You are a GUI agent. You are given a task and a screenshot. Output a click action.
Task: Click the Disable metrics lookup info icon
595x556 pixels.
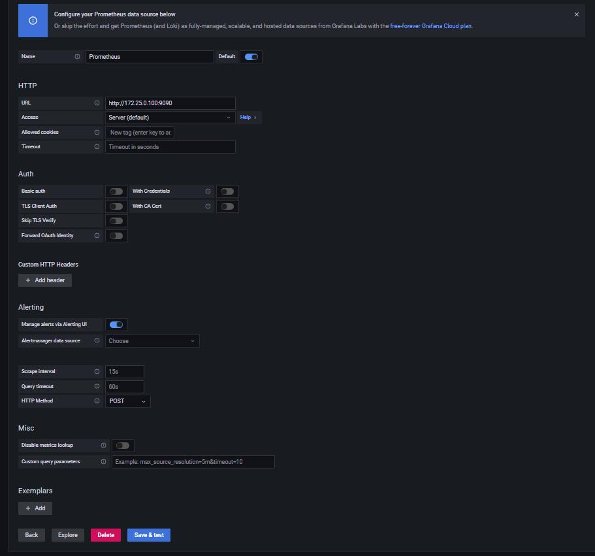coord(103,445)
